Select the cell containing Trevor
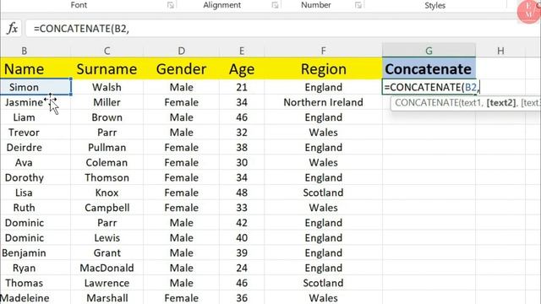The height and width of the screenshot is (304, 541). pos(36,133)
